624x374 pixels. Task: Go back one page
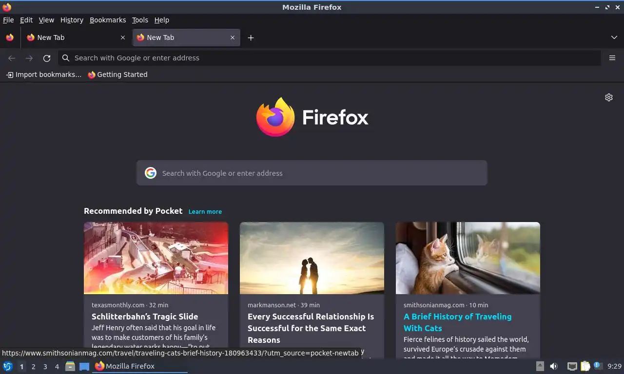pyautogui.click(x=12, y=58)
